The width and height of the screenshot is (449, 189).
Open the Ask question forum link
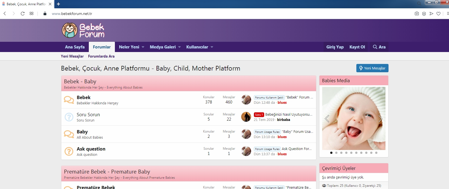pos(91,149)
